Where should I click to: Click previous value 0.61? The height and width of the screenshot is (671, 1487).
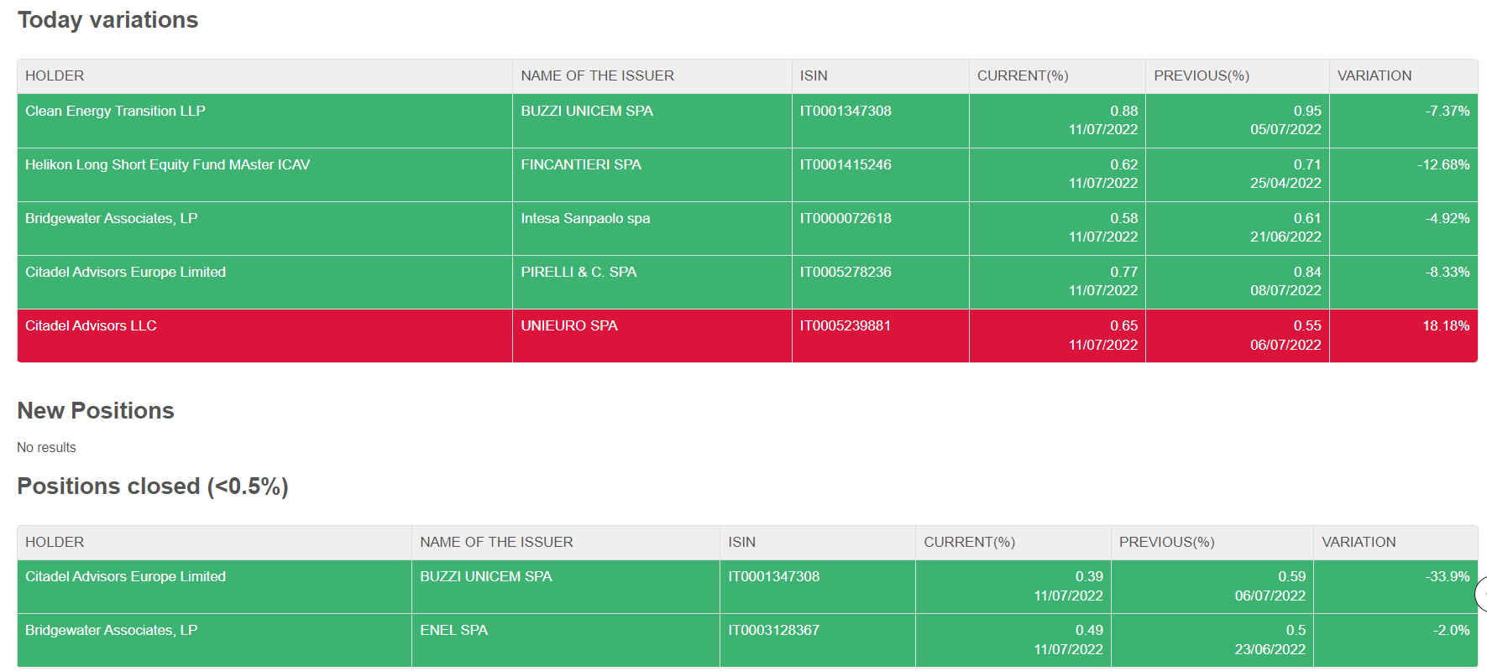point(1307,218)
